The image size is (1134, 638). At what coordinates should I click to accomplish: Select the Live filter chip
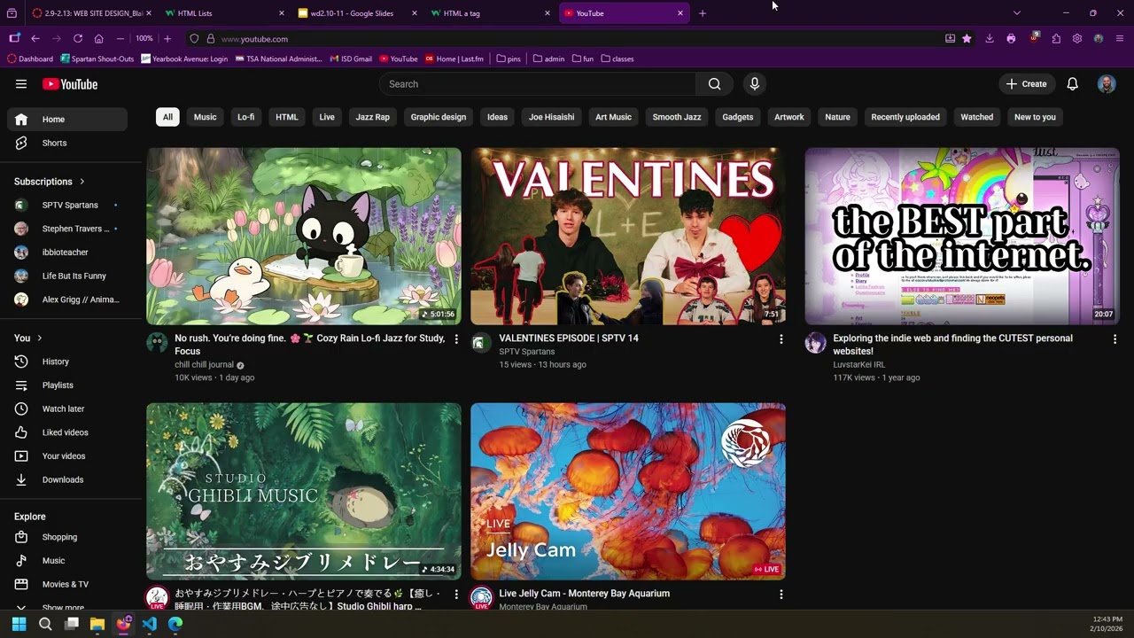click(327, 117)
